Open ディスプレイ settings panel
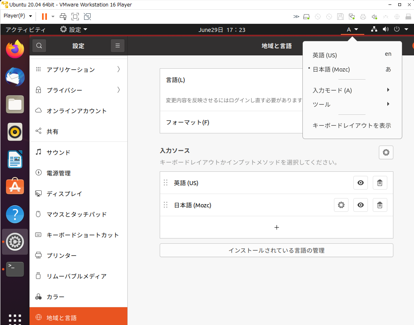The image size is (414, 325). (78, 194)
